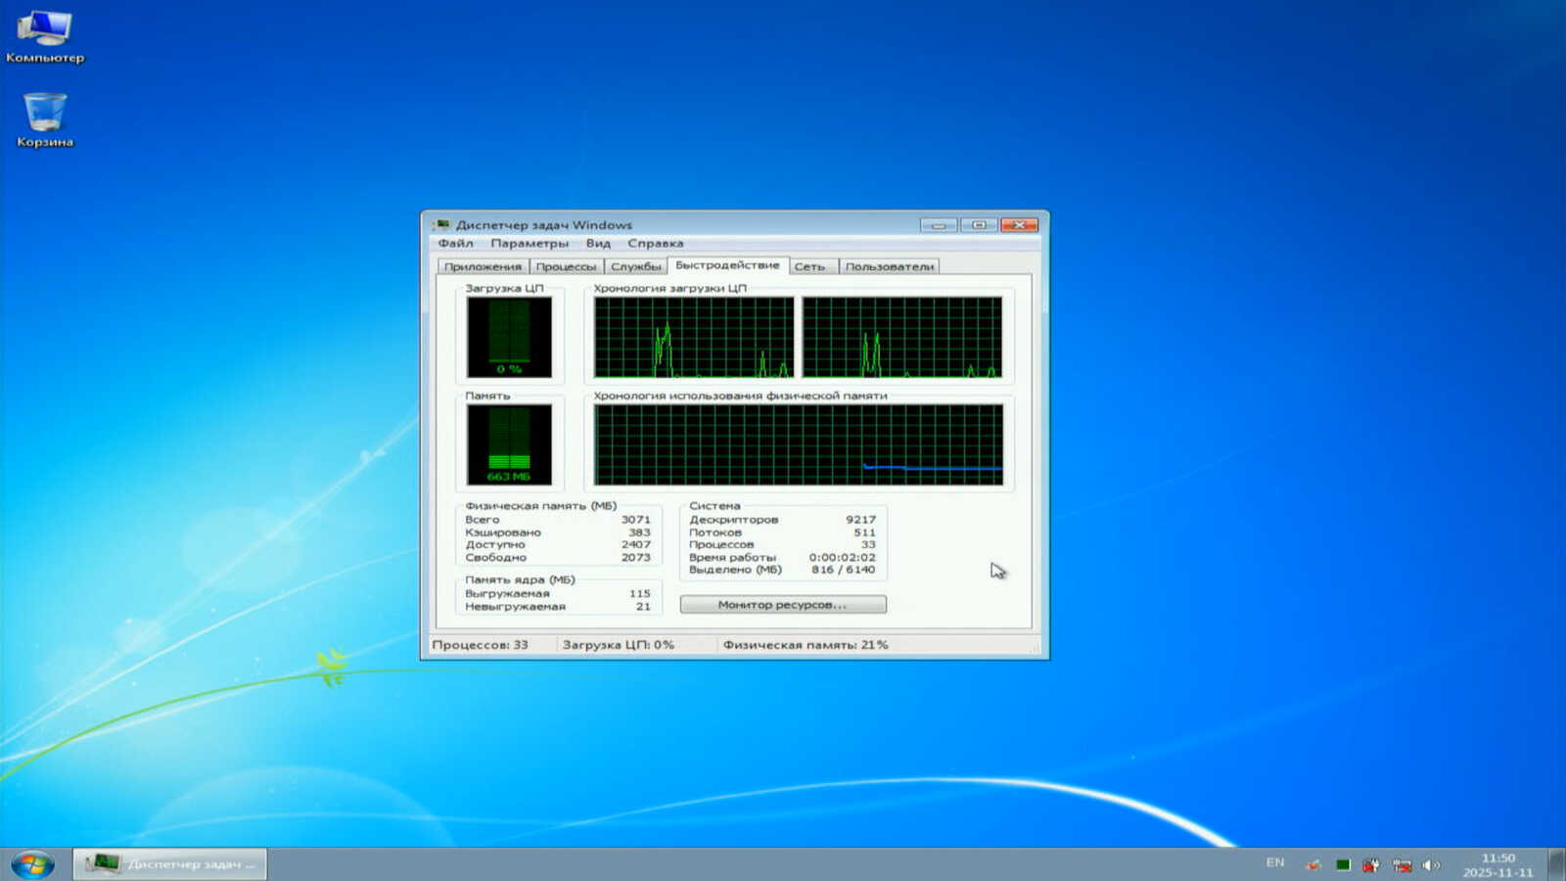Click status bar entry Физическая память: 21%
The width and height of the screenshot is (1566, 881).
(x=806, y=645)
